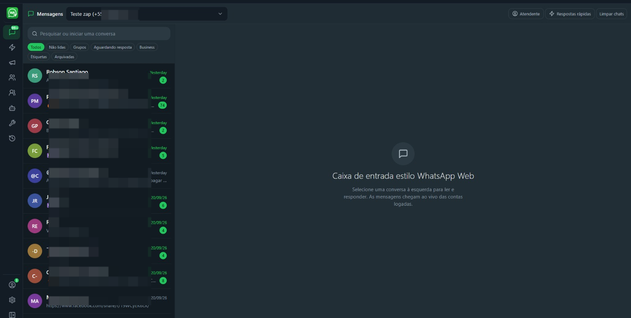Focus the Pesquisar ou iniciar uma conversa field

click(x=99, y=33)
